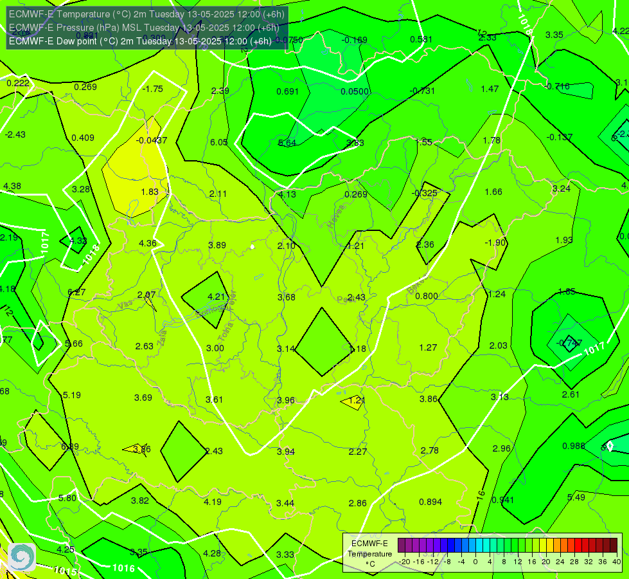The image size is (629, 579).
Task: Click the dew point value 4.32
Action: (78, 241)
